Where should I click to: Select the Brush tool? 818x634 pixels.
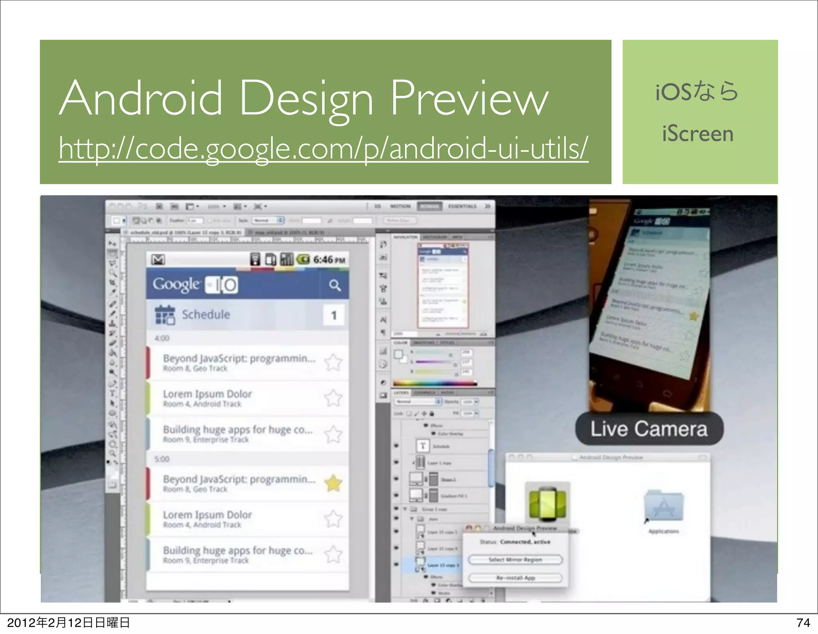pyautogui.click(x=113, y=314)
